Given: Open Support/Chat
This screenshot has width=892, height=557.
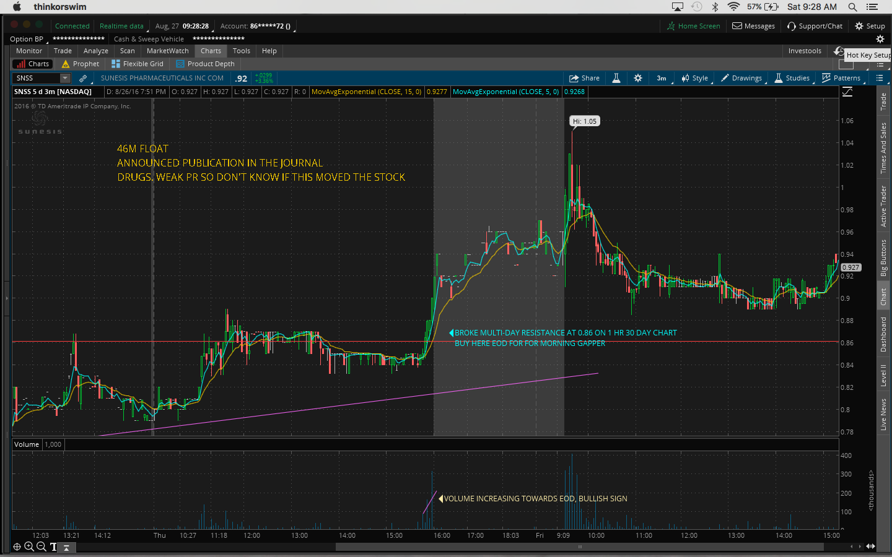Looking at the screenshot, I should (815, 26).
